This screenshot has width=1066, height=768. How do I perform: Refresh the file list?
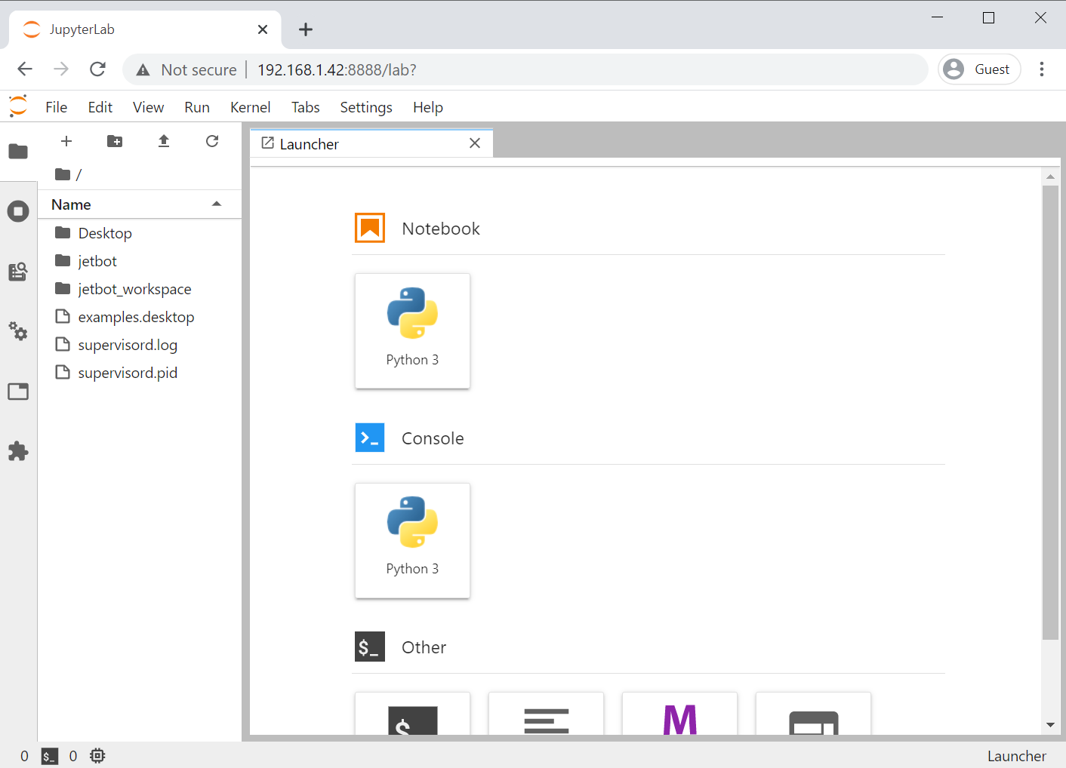pos(212,141)
